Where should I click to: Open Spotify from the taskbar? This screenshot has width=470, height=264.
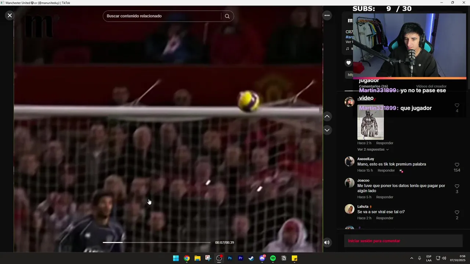pyautogui.click(x=273, y=258)
